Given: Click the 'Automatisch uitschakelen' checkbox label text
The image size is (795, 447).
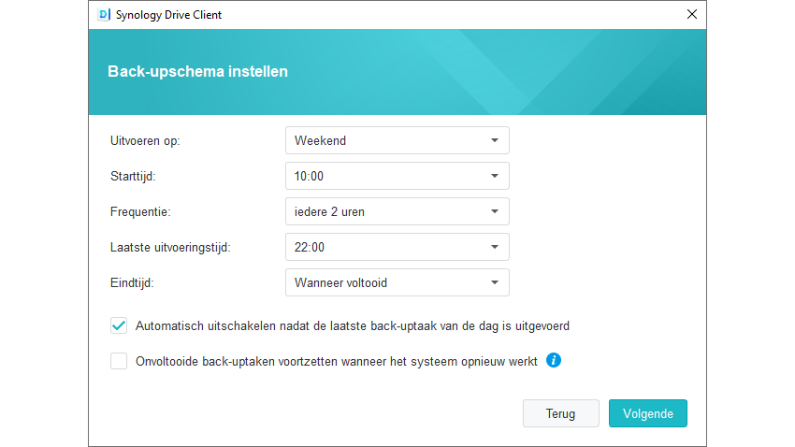Looking at the screenshot, I should tap(353, 326).
